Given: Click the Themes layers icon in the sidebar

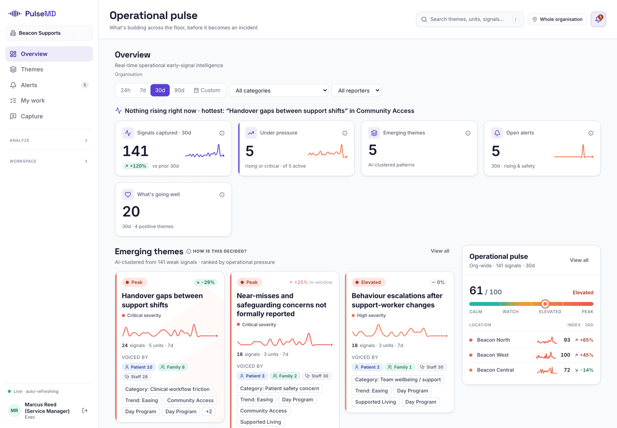Looking at the screenshot, I should pyautogui.click(x=13, y=69).
